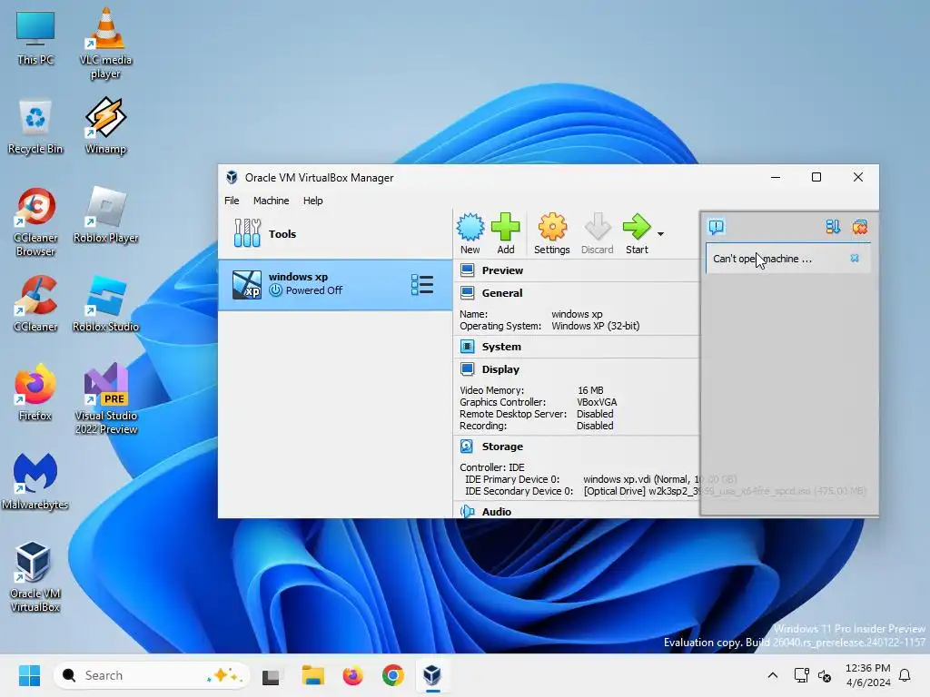930x697 pixels.
Task: Click the General section icon
Action: (468, 293)
